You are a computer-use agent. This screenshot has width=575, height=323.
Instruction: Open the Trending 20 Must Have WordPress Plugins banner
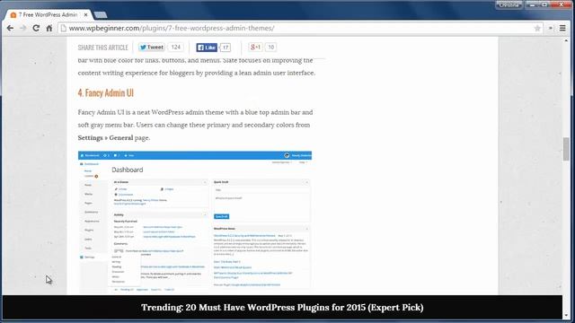click(282, 307)
